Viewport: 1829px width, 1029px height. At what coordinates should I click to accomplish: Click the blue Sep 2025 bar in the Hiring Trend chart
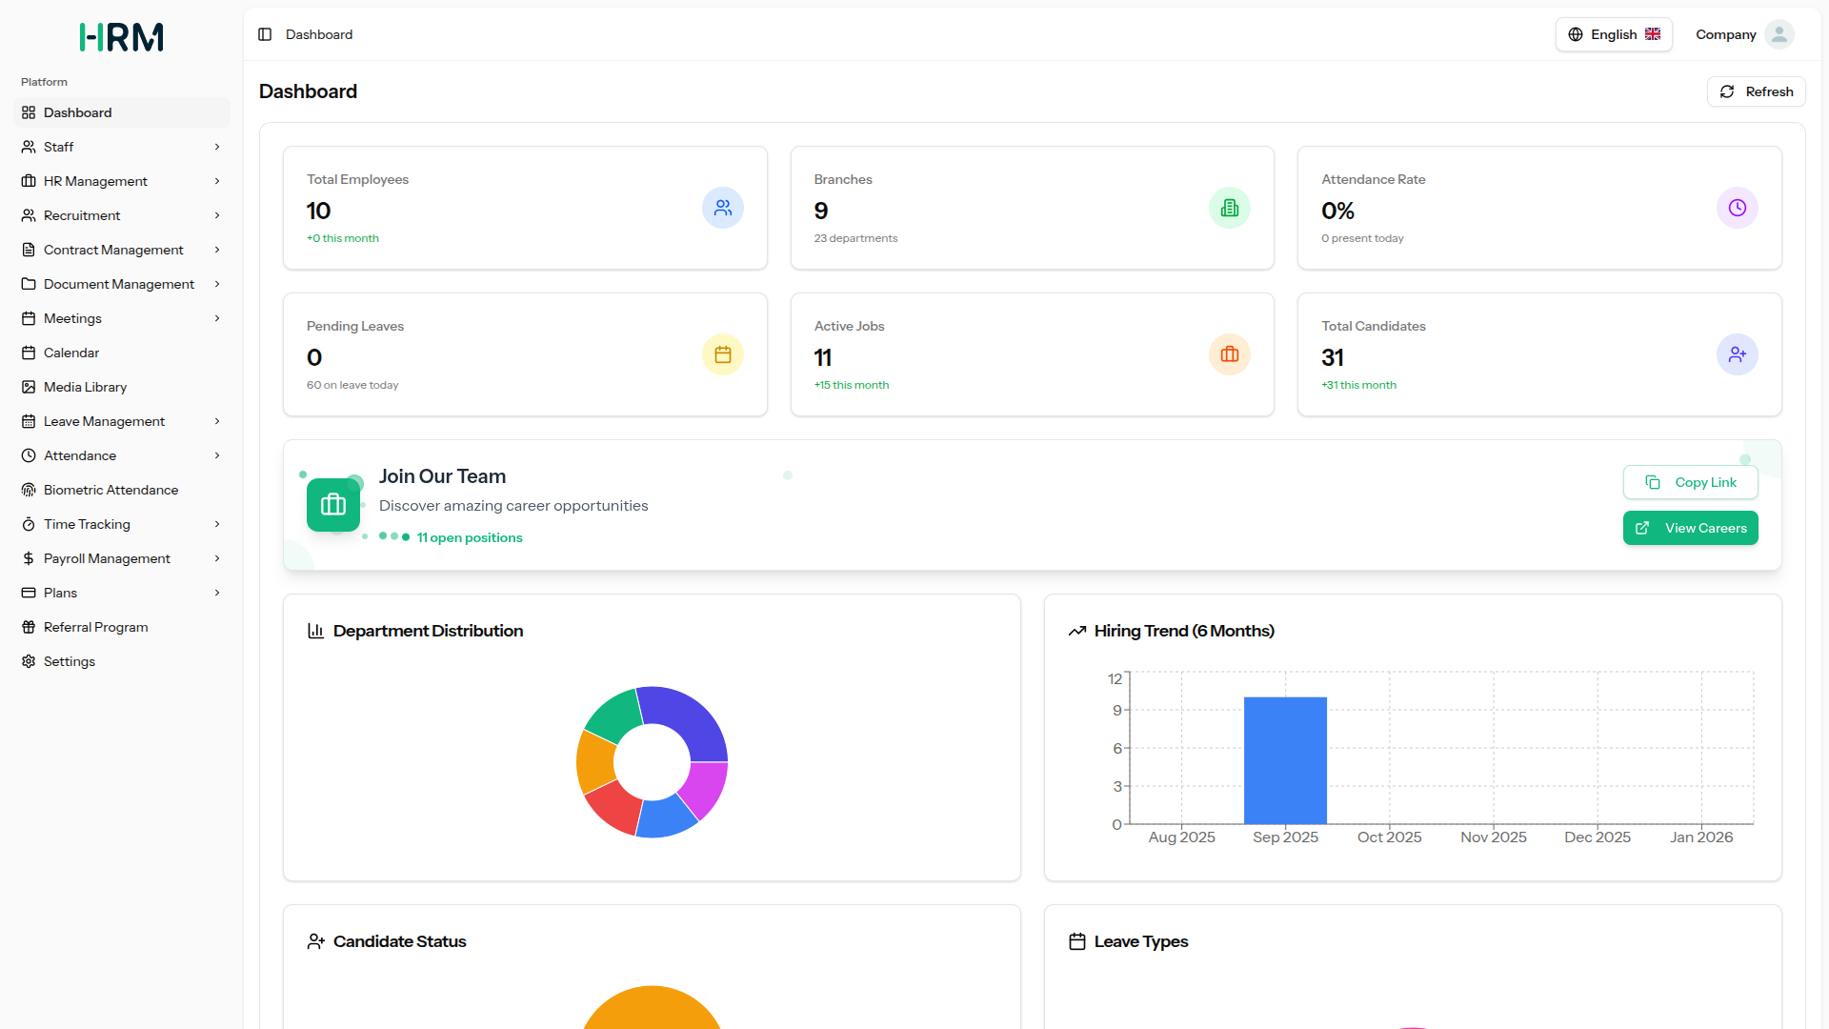(1285, 760)
